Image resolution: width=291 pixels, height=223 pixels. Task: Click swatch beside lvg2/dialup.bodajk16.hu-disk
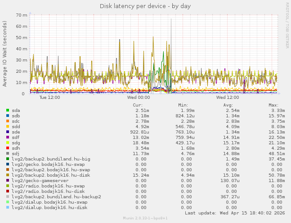tap(8, 207)
